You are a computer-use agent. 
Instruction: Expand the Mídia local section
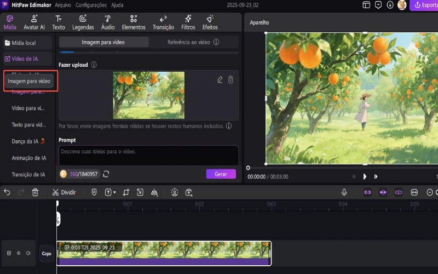(27, 42)
